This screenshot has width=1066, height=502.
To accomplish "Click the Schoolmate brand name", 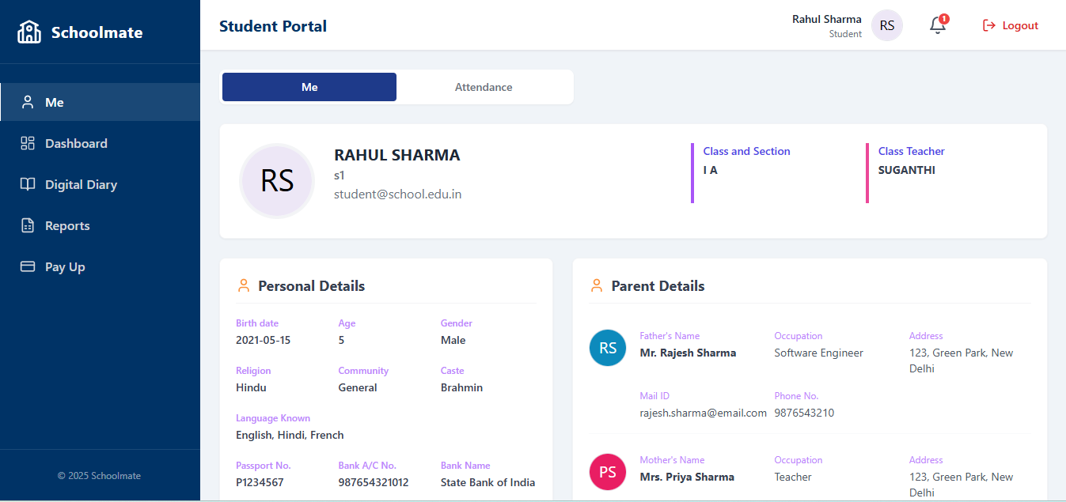I will coord(97,32).
